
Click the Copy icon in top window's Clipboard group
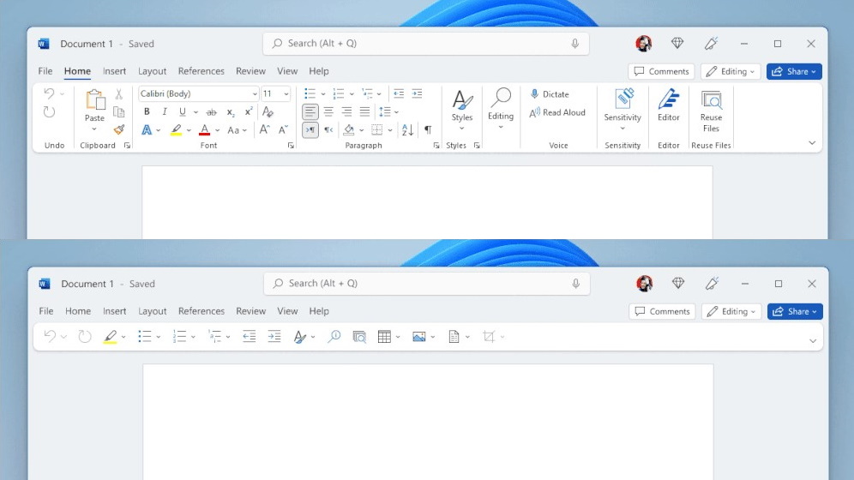[118, 111]
